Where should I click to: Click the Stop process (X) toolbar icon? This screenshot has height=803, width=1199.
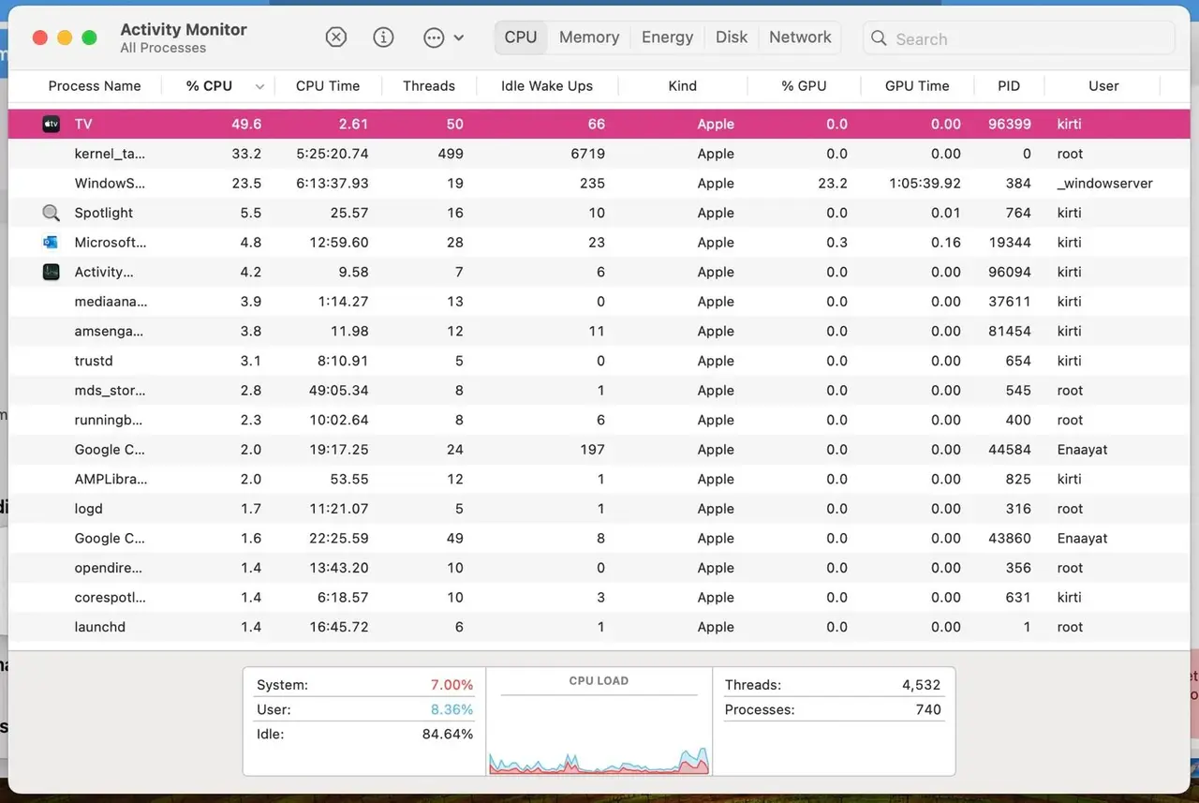tap(336, 37)
